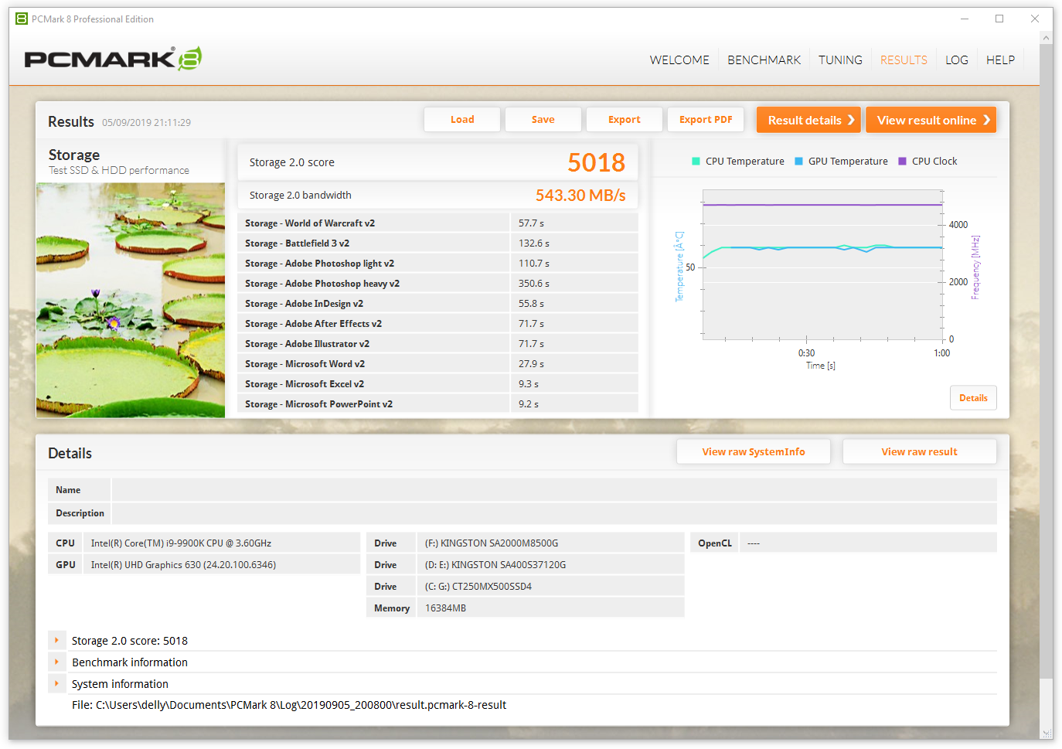
Task: Click the result file path text
Action: click(x=289, y=705)
